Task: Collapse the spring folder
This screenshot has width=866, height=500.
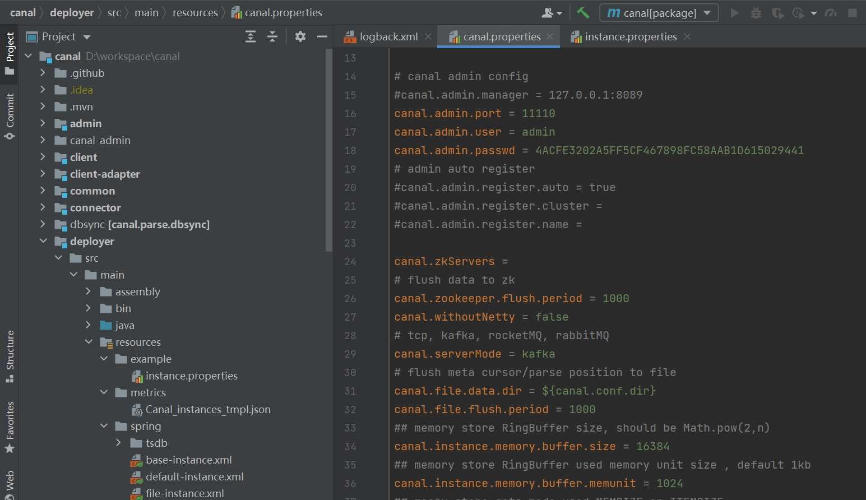Action: 104,426
